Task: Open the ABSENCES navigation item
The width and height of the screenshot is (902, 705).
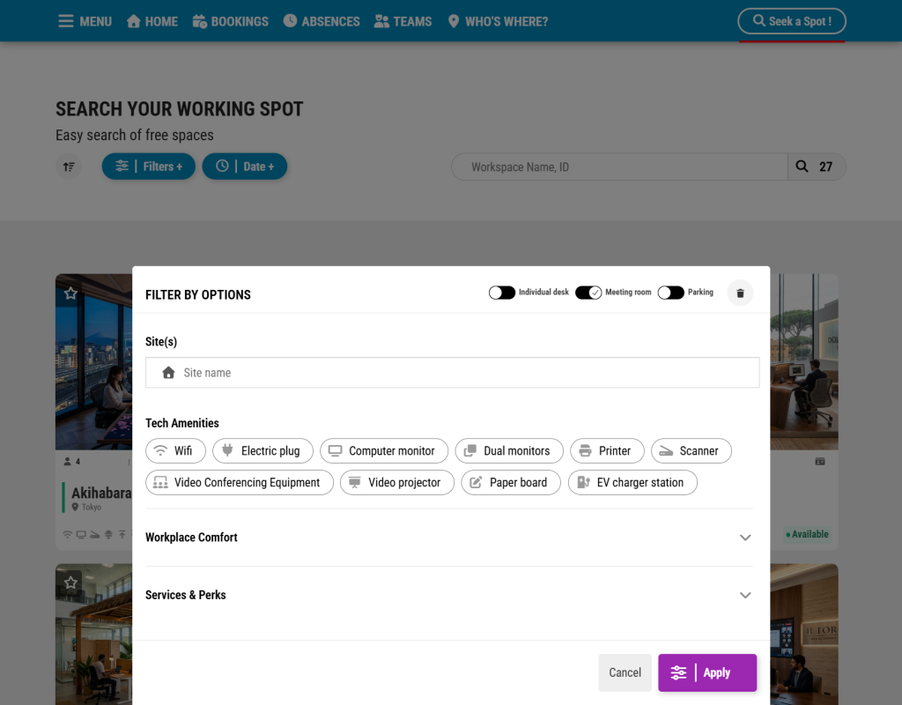Action: pyautogui.click(x=322, y=21)
